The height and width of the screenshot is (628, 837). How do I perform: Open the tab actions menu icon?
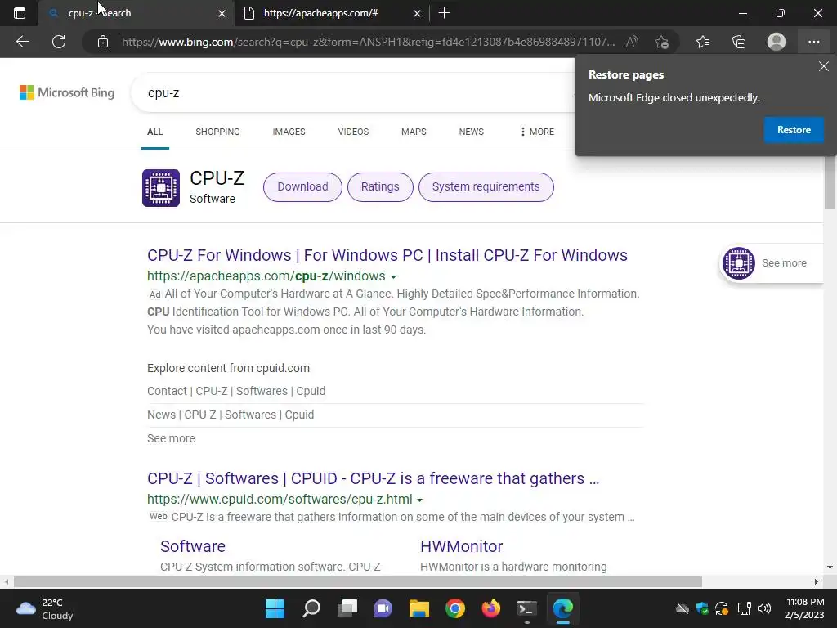click(x=20, y=13)
